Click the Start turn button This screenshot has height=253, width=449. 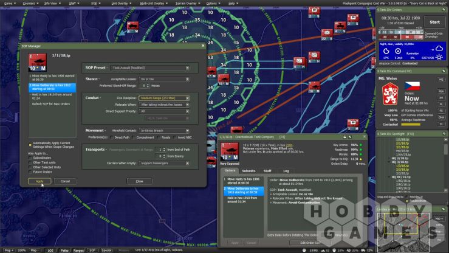pyautogui.click(x=434, y=22)
